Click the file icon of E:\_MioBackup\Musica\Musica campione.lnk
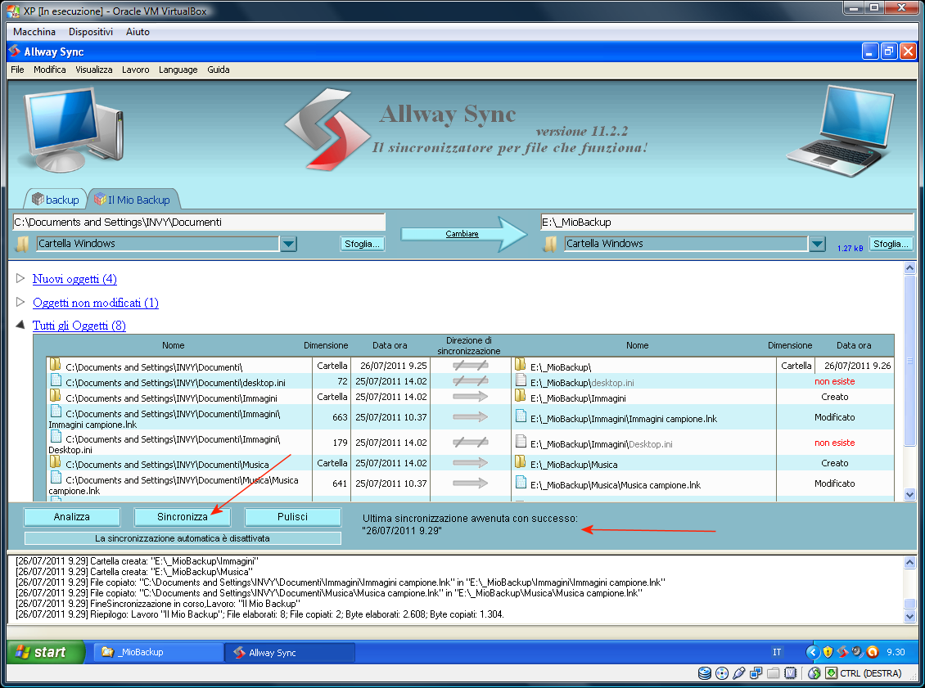 click(x=521, y=483)
